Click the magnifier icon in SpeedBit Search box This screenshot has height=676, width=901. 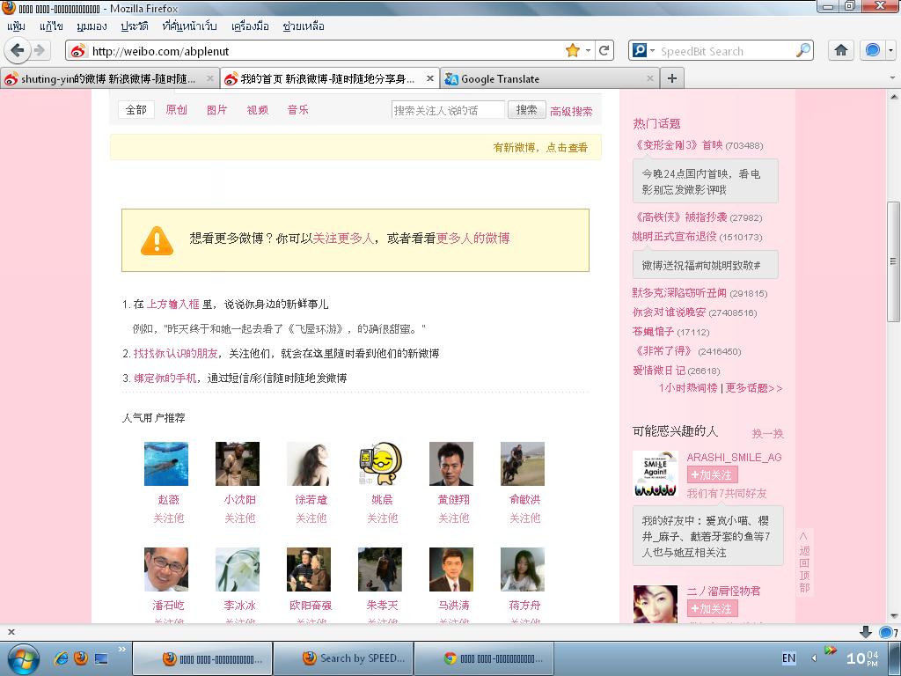[803, 50]
